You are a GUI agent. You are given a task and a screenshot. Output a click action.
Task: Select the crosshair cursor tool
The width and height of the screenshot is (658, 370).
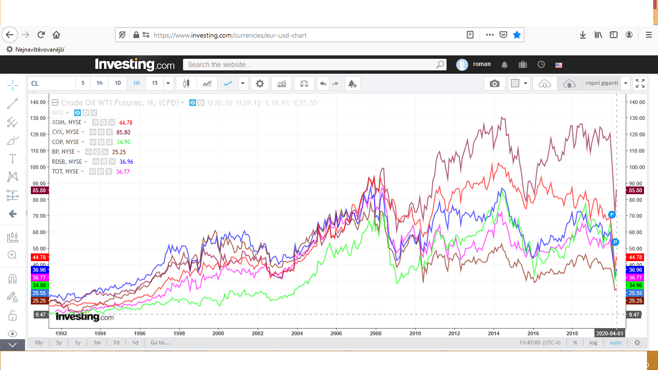(x=13, y=85)
